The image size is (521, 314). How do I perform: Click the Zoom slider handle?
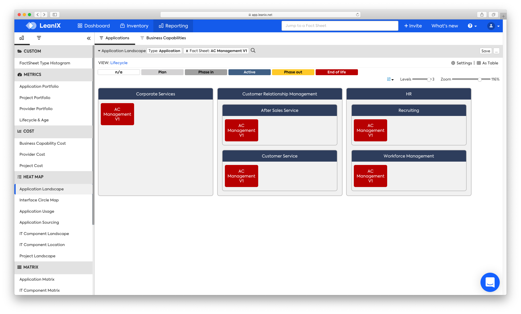479,80
